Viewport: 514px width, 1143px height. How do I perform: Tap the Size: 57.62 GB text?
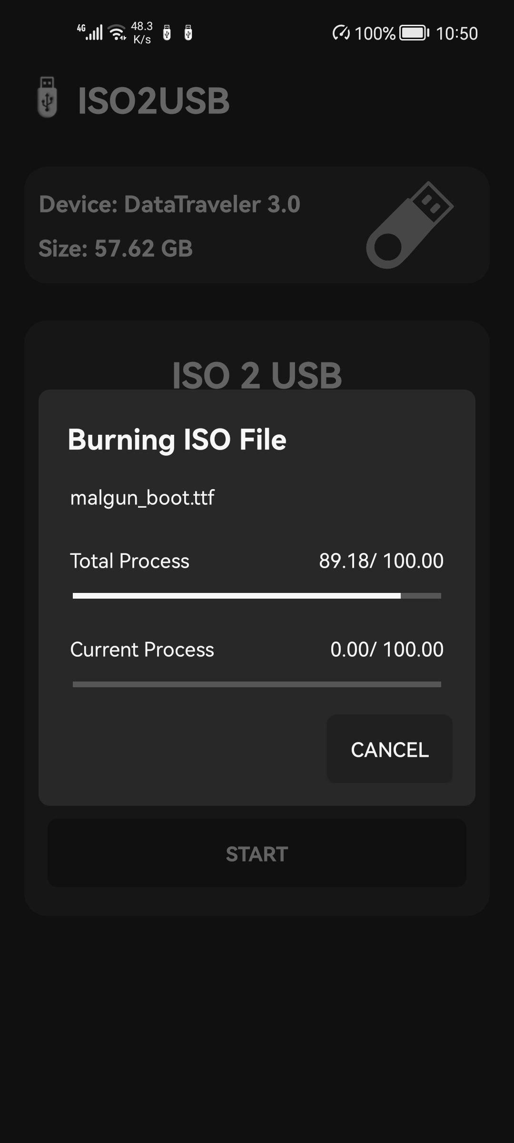pyautogui.click(x=116, y=249)
